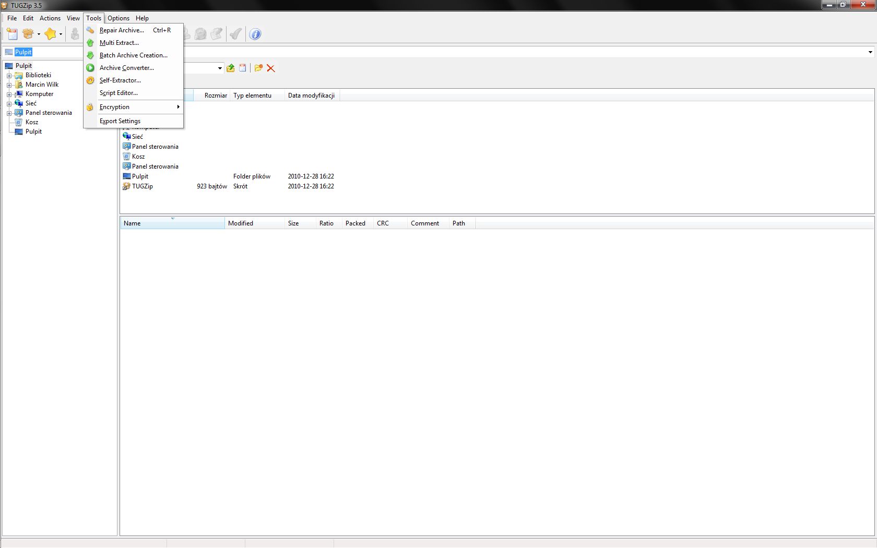Select Kosz in the folder tree
This screenshot has width=877, height=548.
tap(32, 122)
